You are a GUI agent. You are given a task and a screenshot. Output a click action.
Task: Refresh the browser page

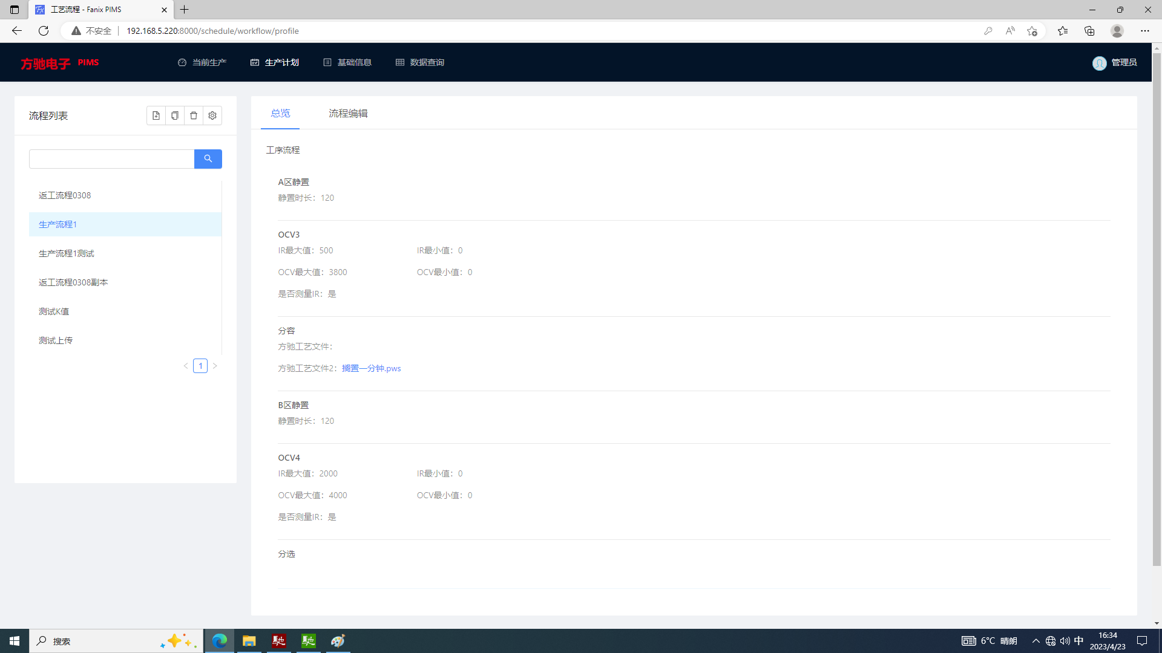(x=44, y=31)
